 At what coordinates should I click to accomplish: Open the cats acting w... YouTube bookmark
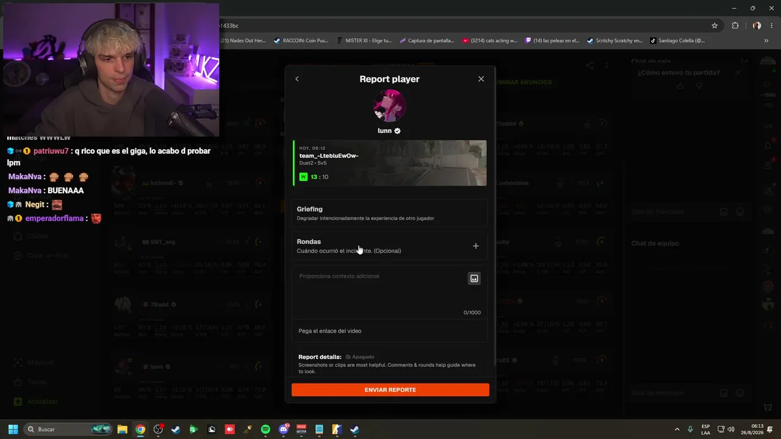point(490,41)
